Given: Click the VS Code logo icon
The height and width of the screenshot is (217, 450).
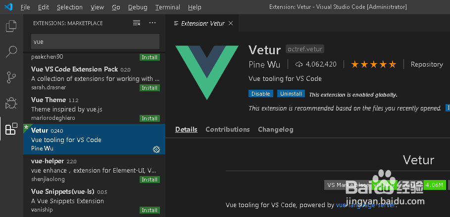Looking at the screenshot, I should (x=8, y=7).
